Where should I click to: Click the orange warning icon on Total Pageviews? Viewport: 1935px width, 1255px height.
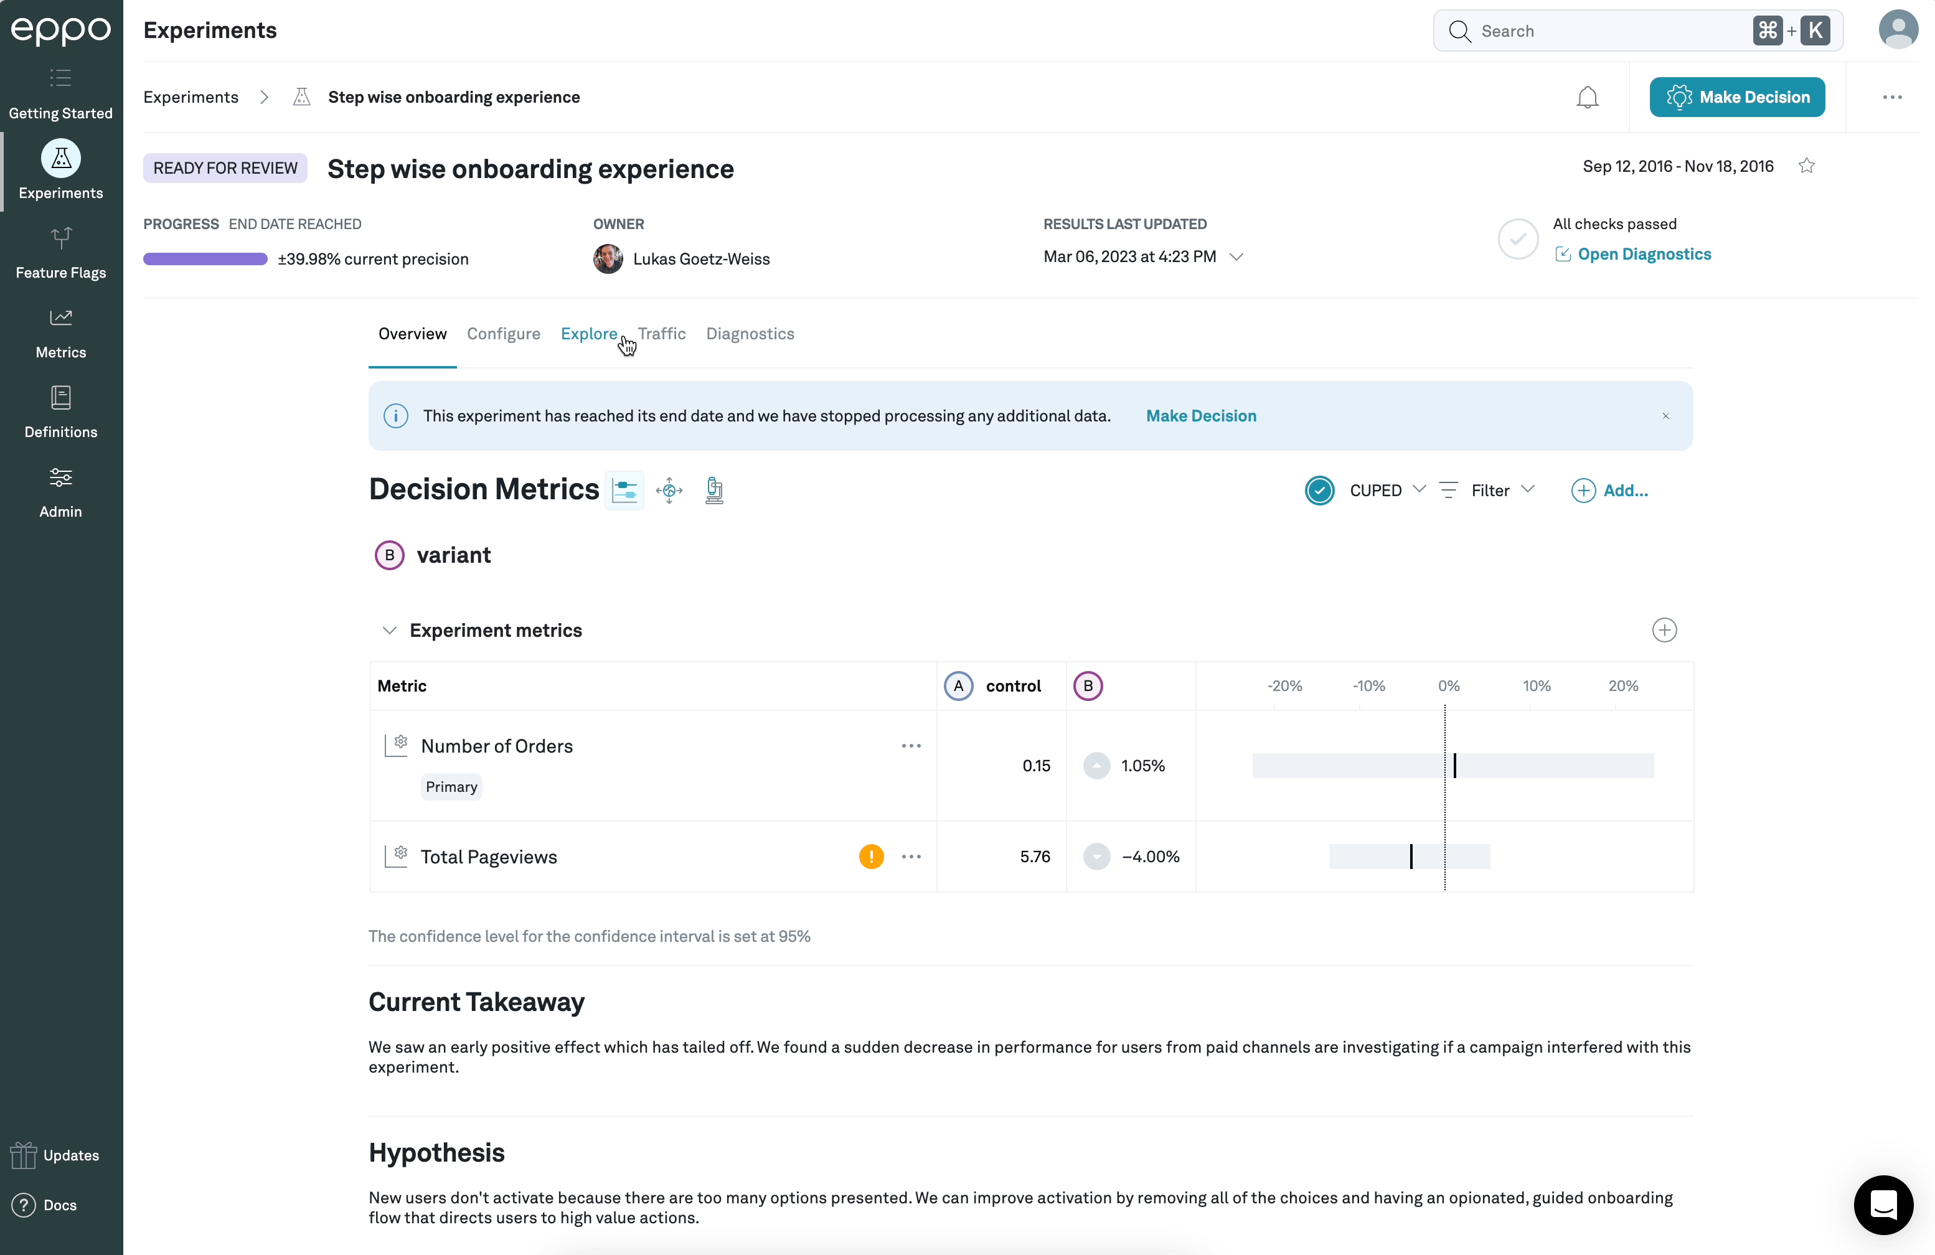pos(871,857)
